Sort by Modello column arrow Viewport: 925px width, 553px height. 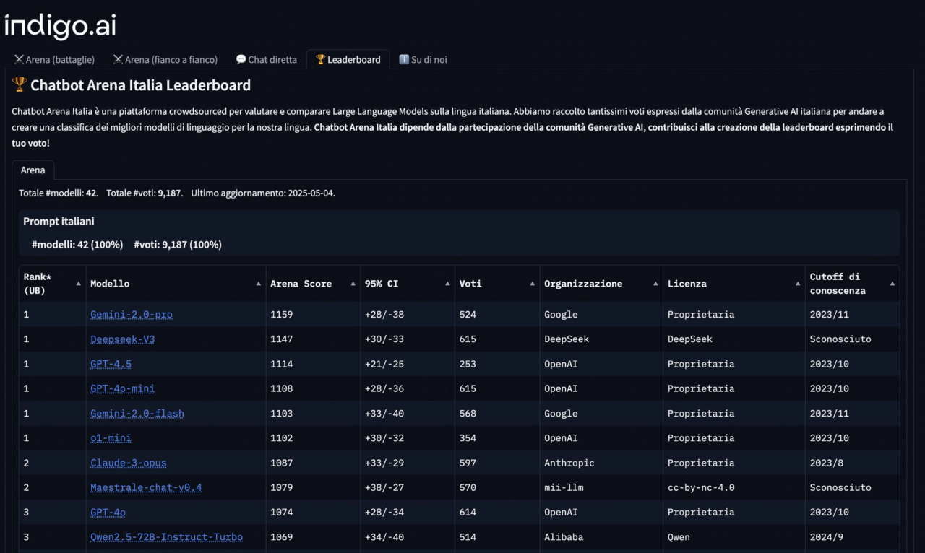(x=259, y=284)
